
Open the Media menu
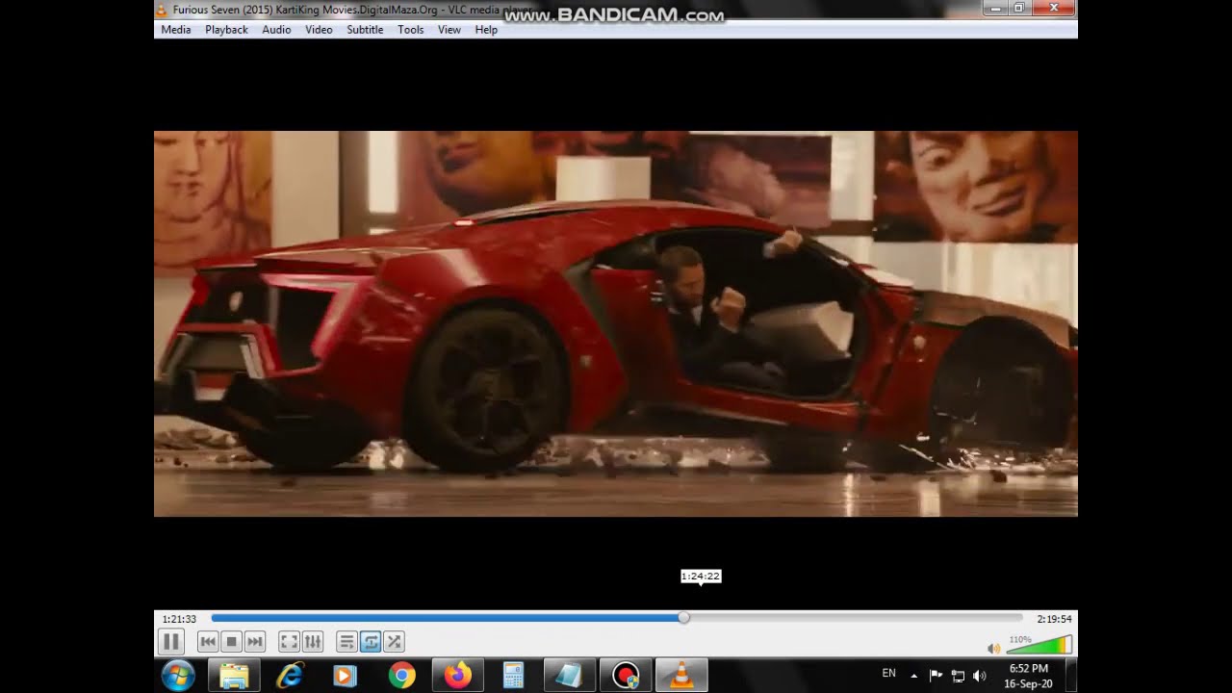175,30
